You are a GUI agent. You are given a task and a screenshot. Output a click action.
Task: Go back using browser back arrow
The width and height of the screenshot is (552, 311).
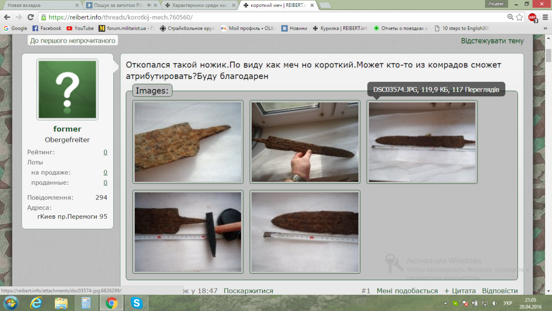tap(7, 17)
